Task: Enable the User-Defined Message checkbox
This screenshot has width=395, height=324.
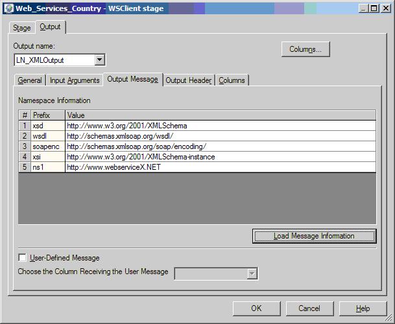Action: coord(23,257)
